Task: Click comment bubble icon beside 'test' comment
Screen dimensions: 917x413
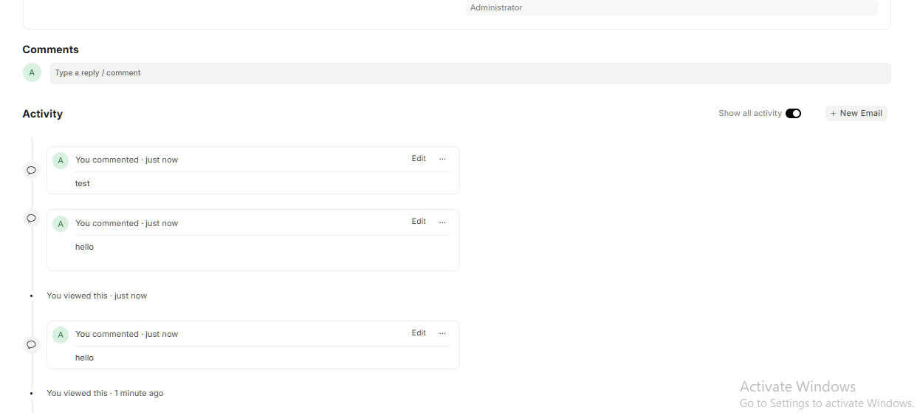Action: click(x=31, y=170)
